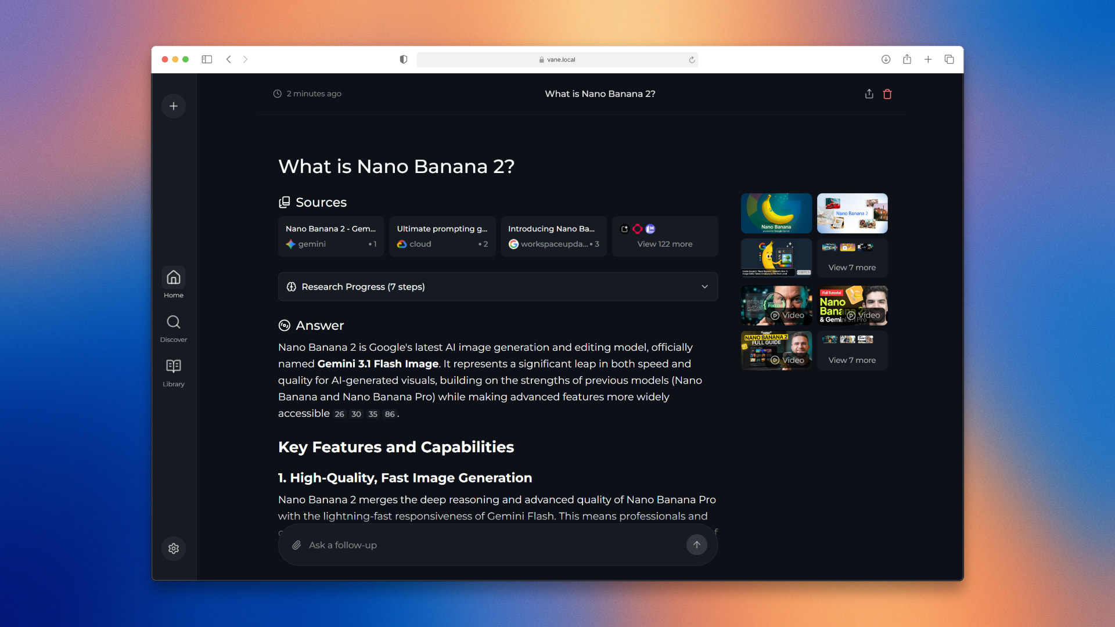1115x627 pixels.
Task: Focus the Ask a follow-up field
Action: pos(494,545)
